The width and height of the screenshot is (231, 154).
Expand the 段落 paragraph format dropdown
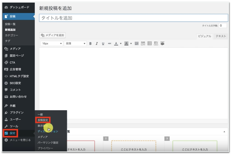point(75,44)
